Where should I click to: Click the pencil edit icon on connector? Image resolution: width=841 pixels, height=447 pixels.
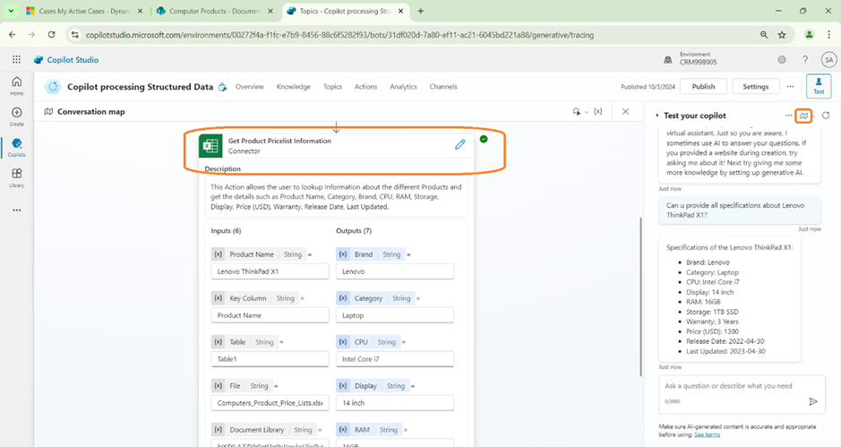(460, 144)
